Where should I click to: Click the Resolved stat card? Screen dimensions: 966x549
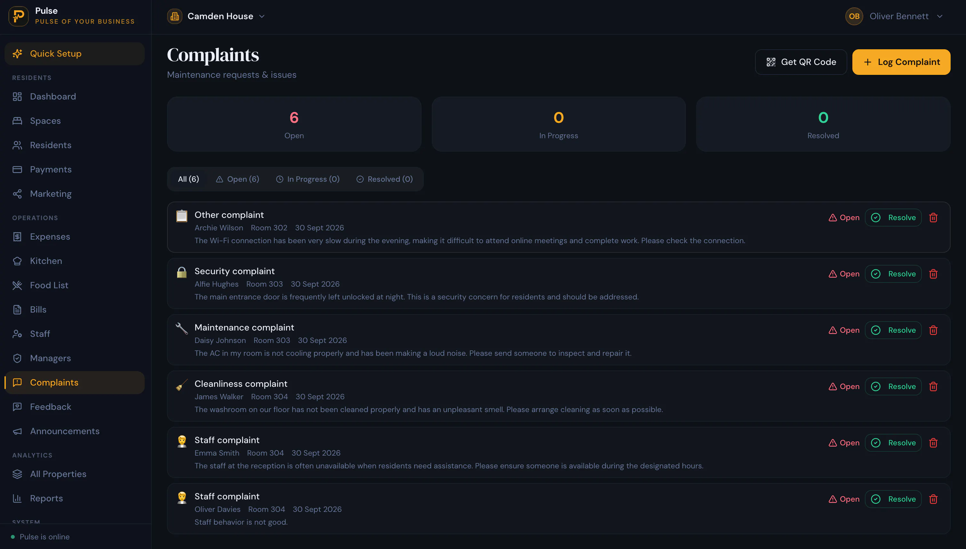click(x=823, y=124)
